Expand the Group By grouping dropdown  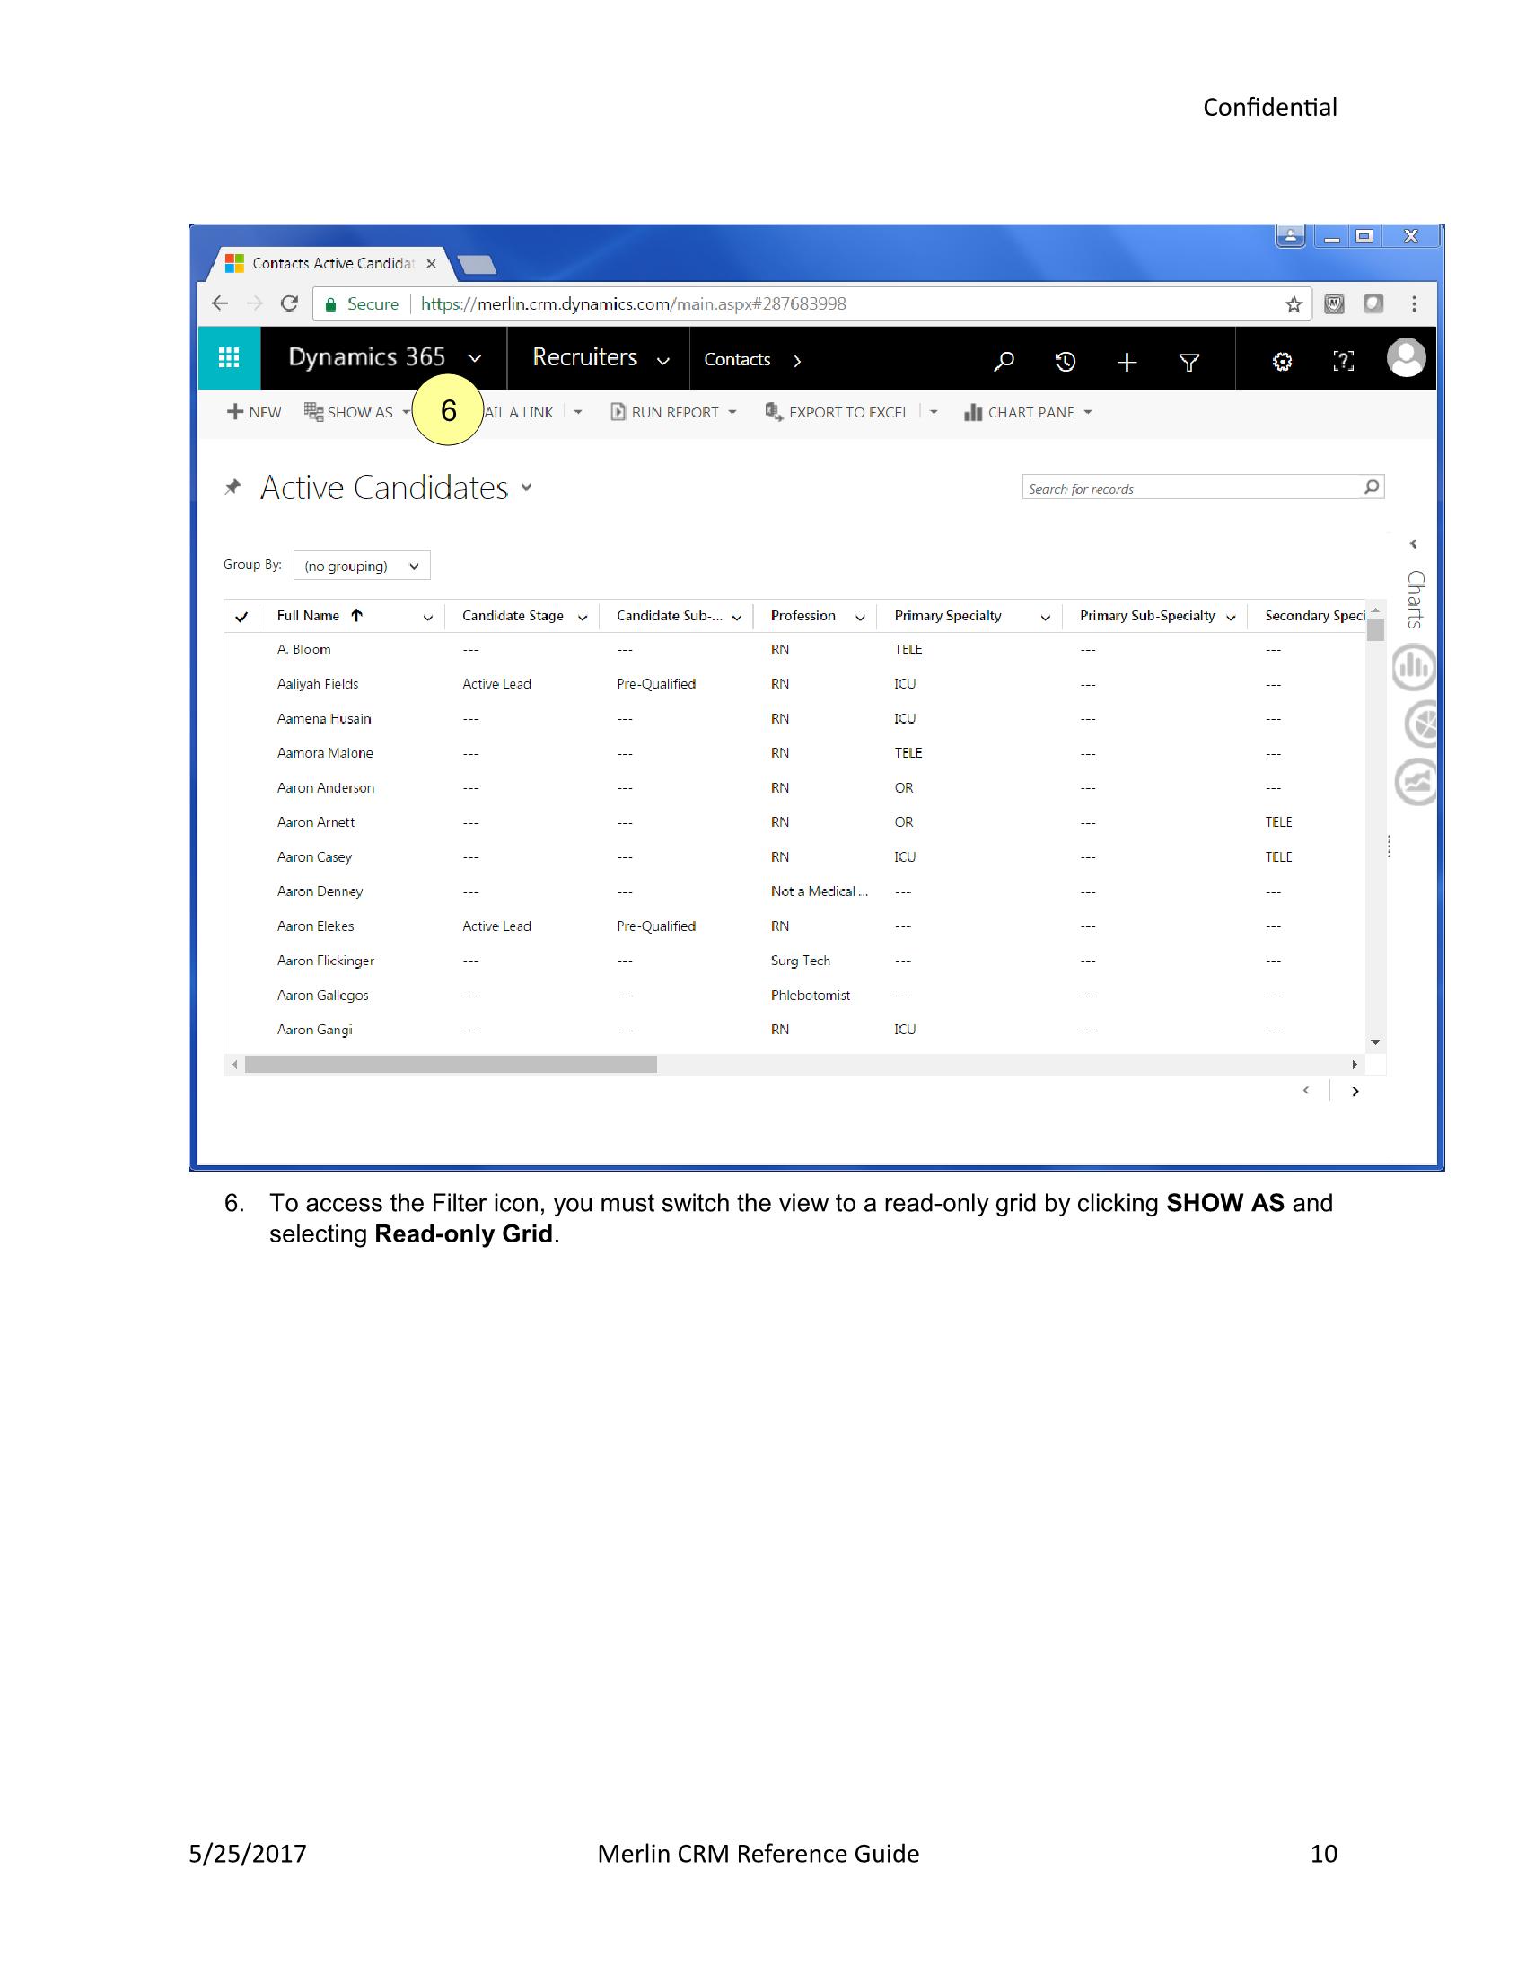tap(415, 566)
